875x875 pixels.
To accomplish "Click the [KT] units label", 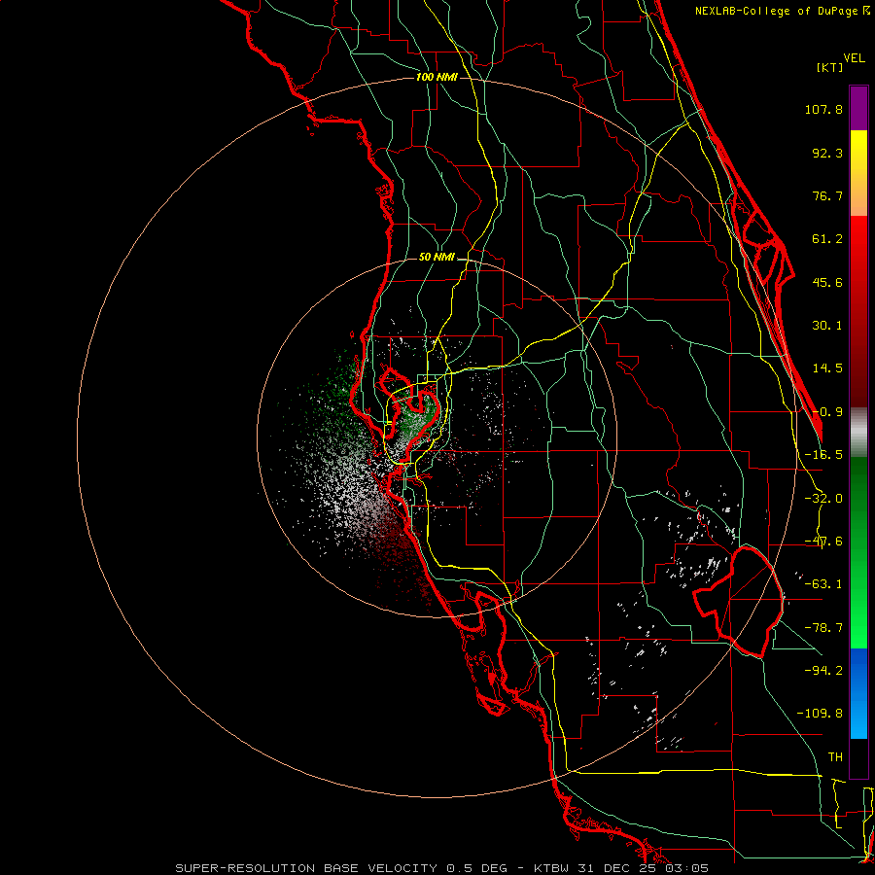I will coord(829,67).
